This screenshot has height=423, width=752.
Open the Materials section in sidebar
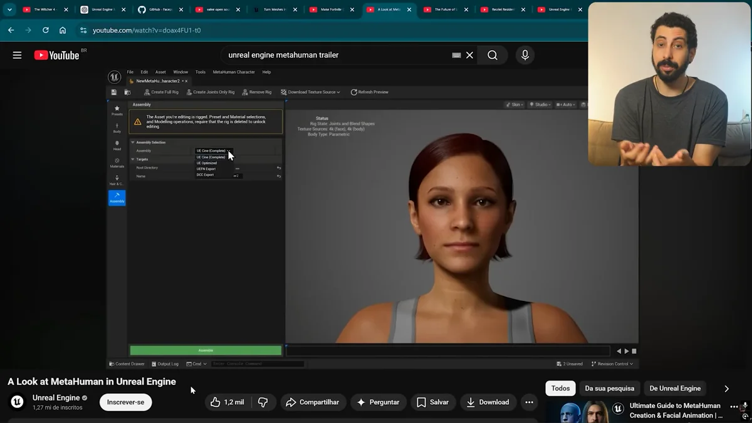pos(117,163)
